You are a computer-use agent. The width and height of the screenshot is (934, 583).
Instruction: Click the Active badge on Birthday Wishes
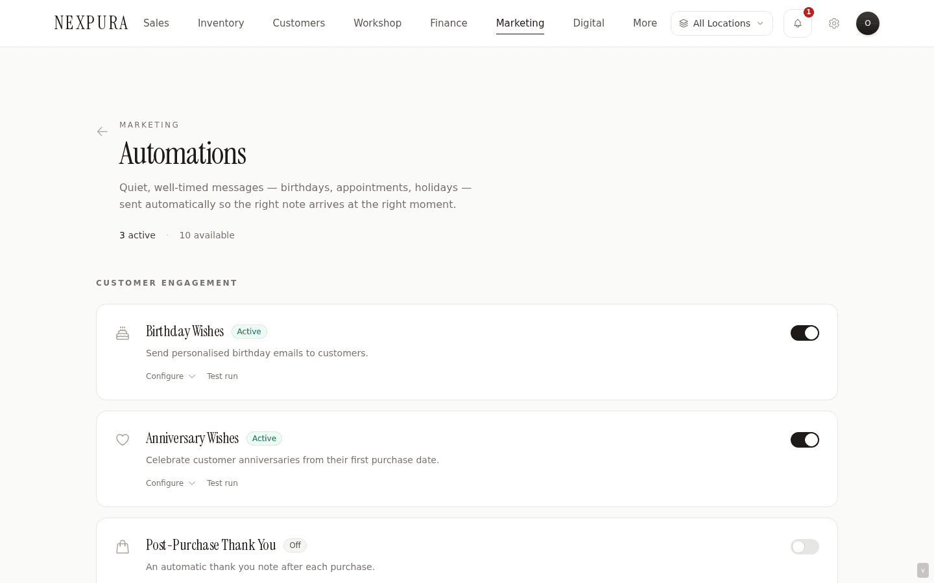point(249,332)
